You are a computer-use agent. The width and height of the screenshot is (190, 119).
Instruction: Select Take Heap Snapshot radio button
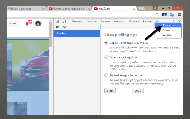click(x=106, y=57)
